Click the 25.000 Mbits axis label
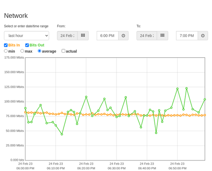Viewport: 212px width, 171px height. click(15, 146)
